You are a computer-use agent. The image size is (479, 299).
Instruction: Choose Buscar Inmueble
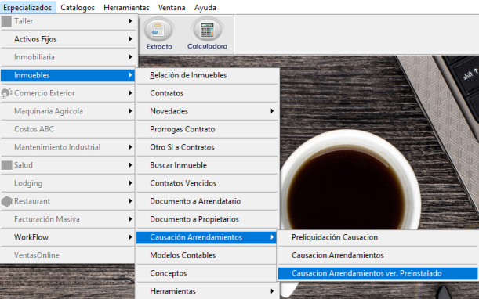(x=207, y=165)
